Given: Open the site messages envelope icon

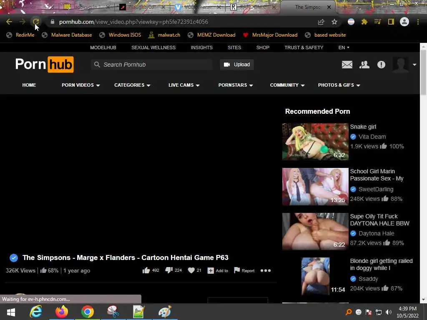Looking at the screenshot, I should (x=347, y=65).
